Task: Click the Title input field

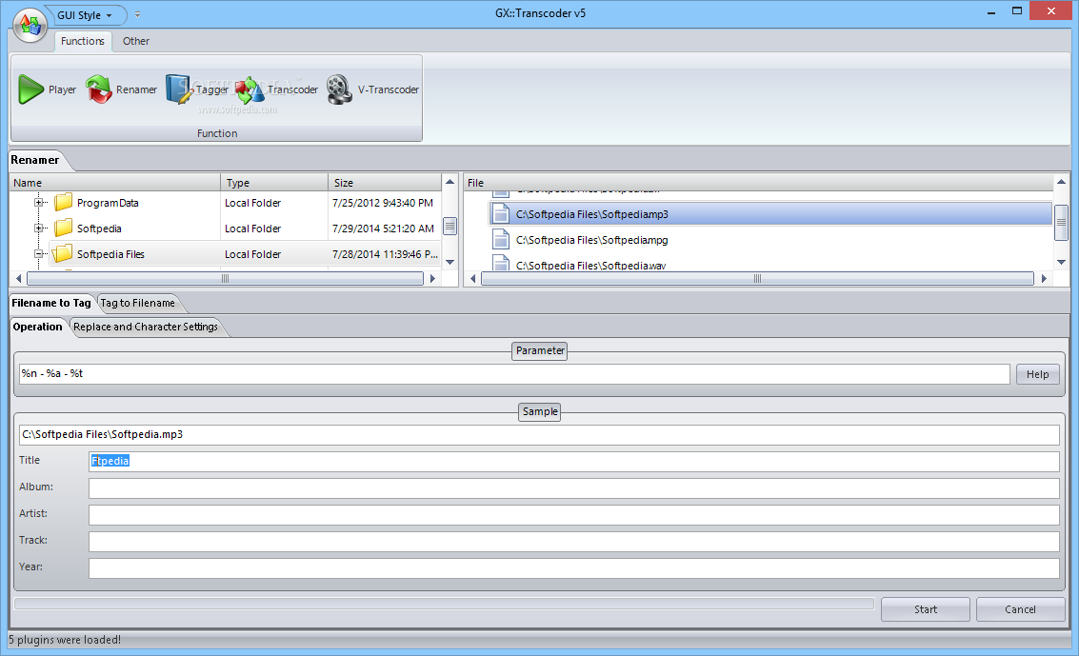Action: click(574, 462)
